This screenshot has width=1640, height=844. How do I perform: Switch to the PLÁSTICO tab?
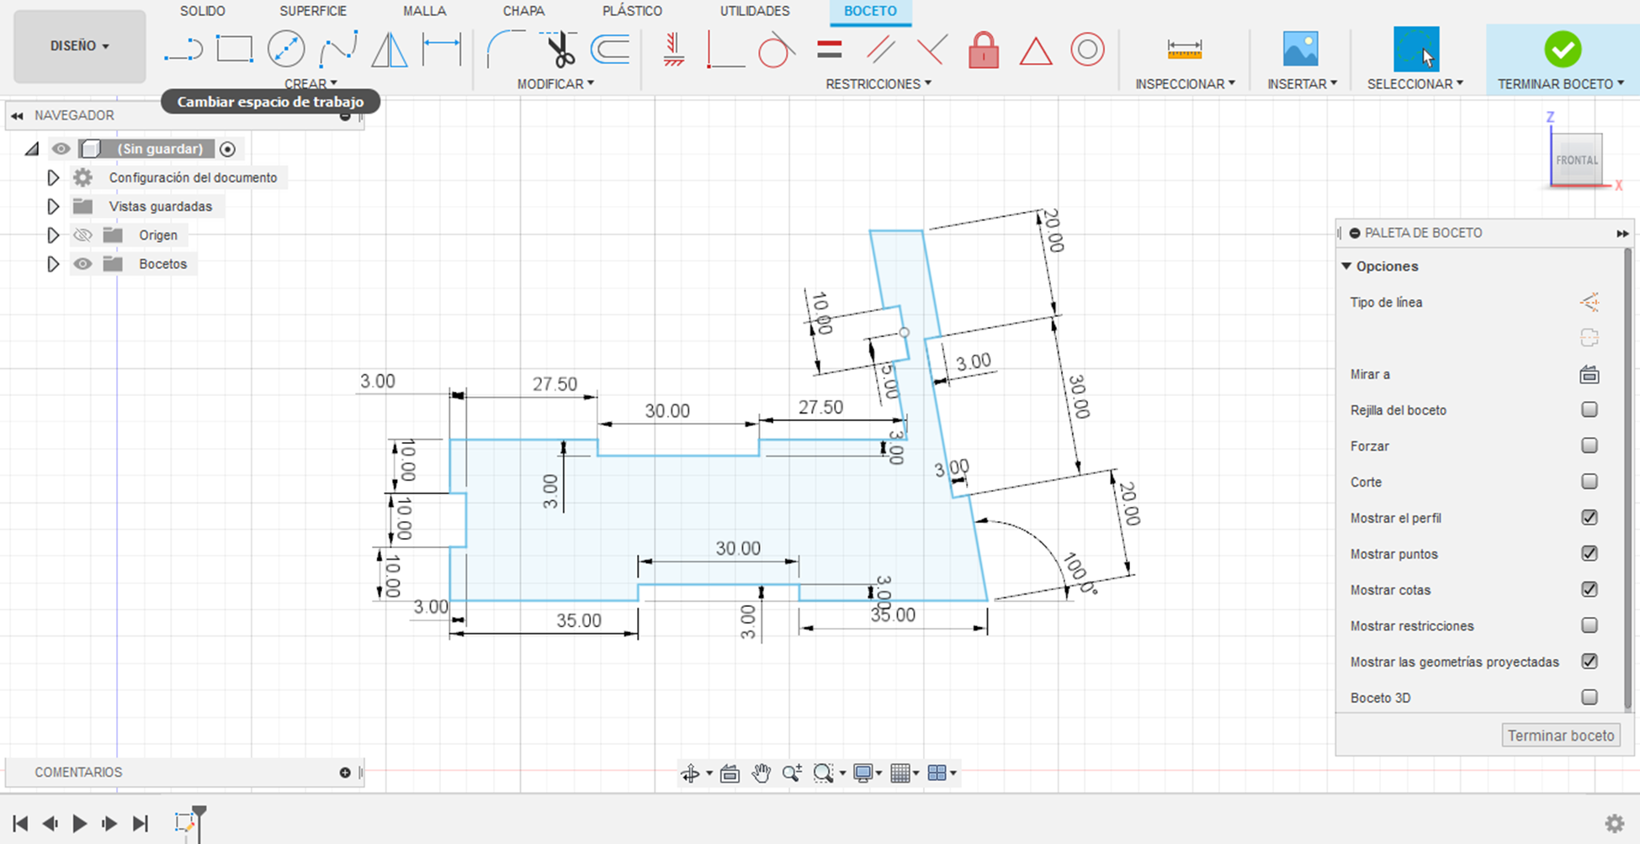632,11
